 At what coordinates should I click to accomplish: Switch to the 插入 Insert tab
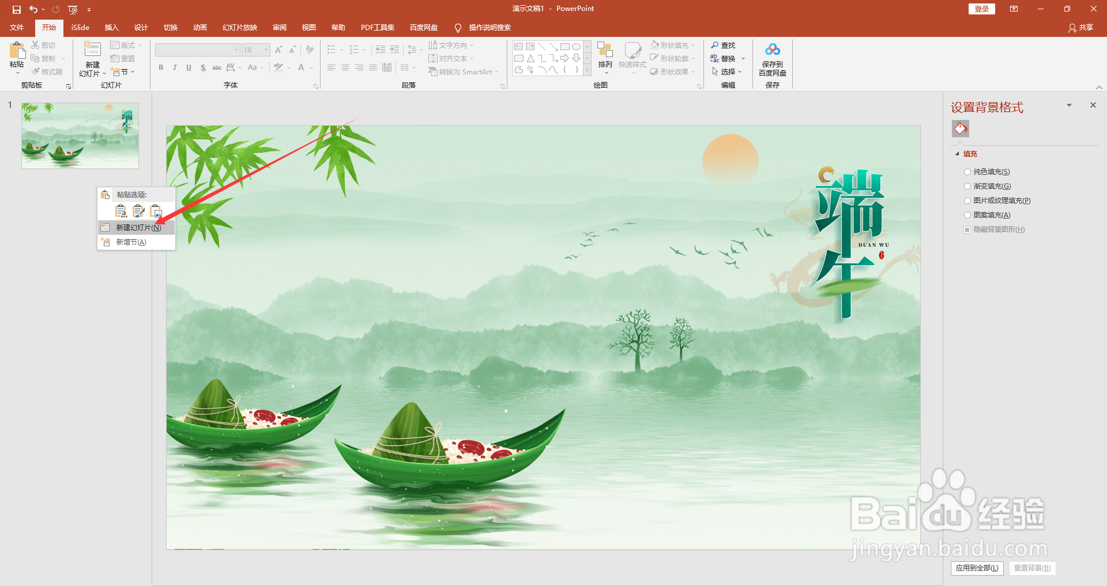pos(111,28)
